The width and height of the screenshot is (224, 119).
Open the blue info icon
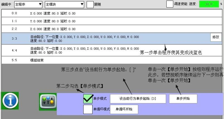tap(10, 101)
